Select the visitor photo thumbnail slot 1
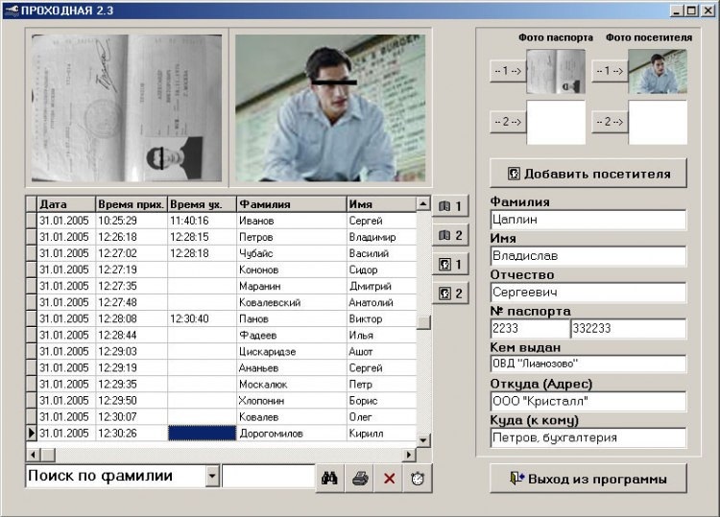720x517 pixels. coord(658,72)
